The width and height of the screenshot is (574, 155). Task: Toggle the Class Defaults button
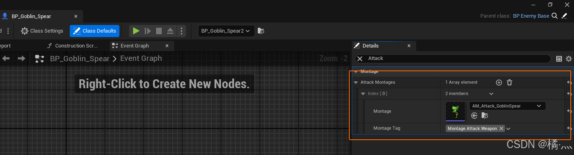click(94, 31)
